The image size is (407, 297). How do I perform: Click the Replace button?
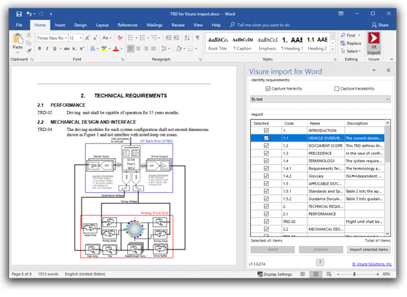point(351,43)
